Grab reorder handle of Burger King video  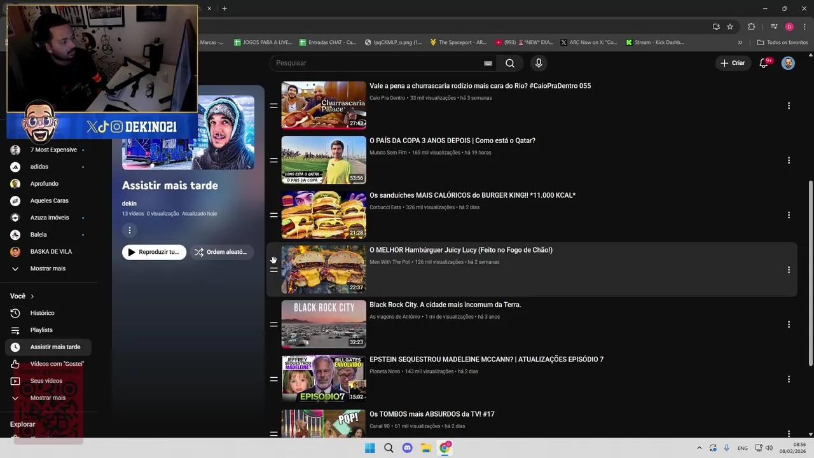[273, 215]
